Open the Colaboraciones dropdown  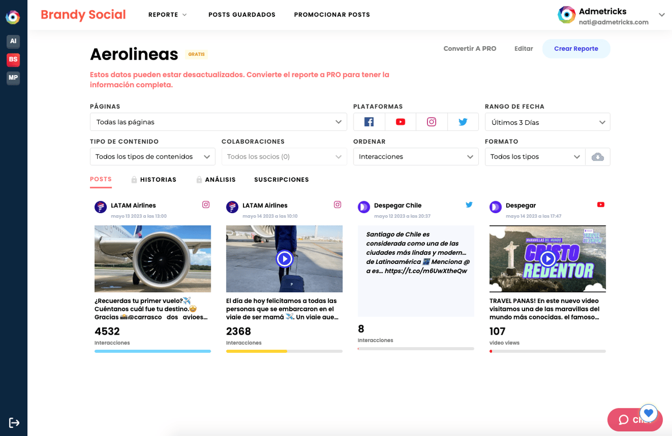284,157
